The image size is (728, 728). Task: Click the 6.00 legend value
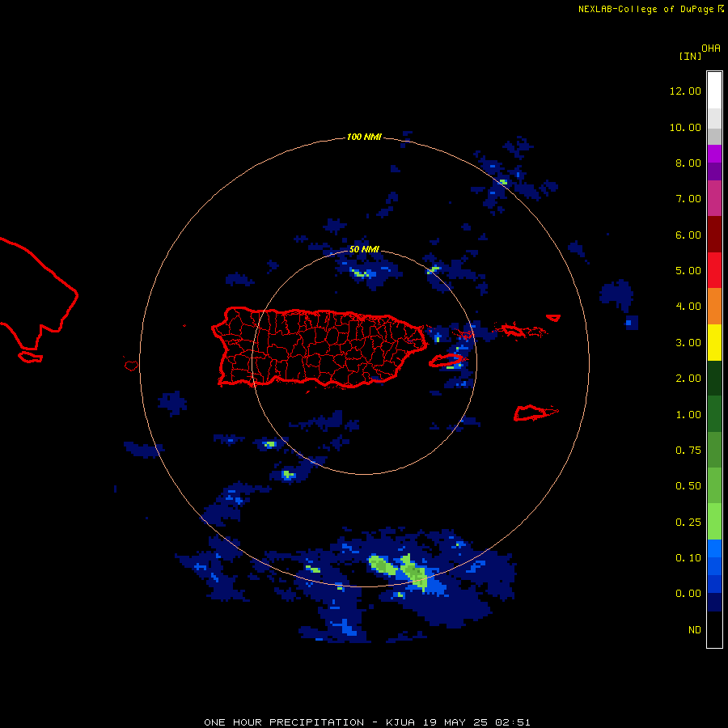pyautogui.click(x=688, y=235)
